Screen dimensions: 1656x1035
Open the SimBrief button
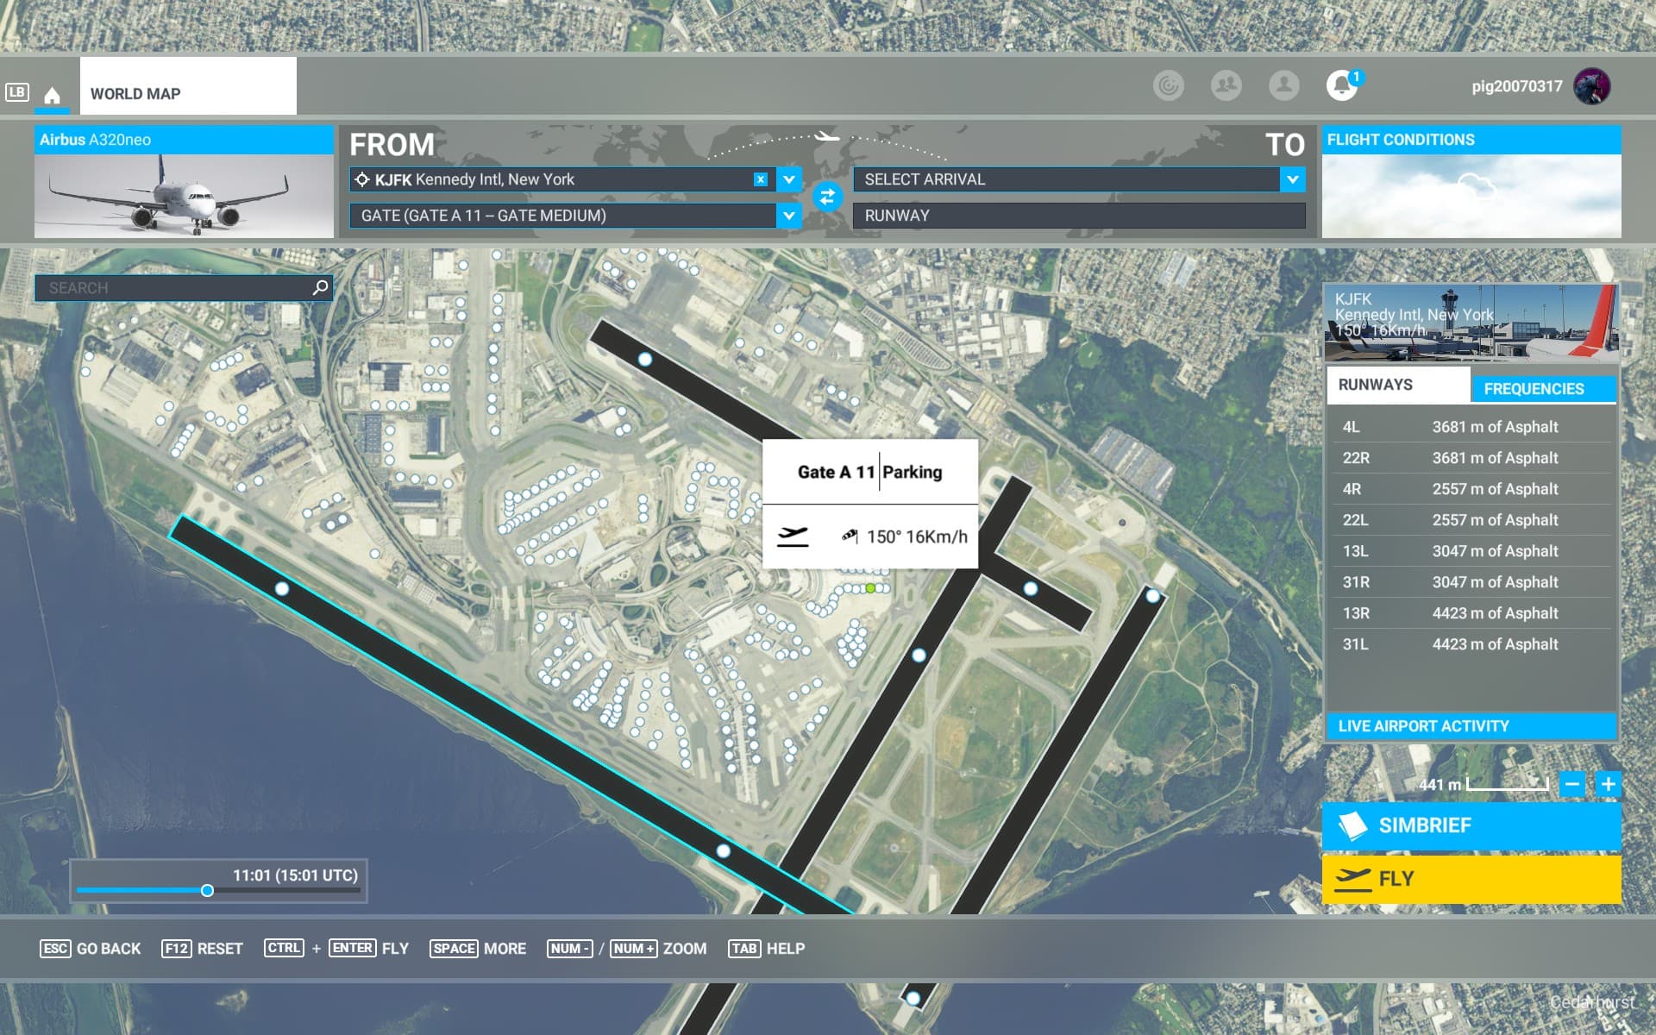point(1471,825)
